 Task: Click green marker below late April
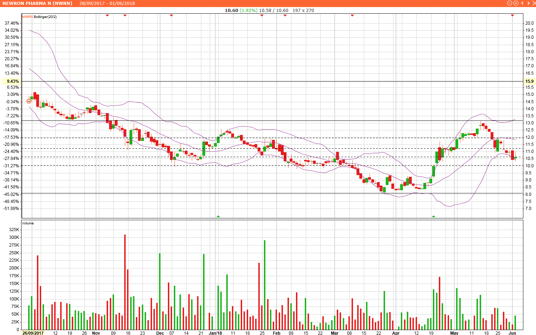point(433,216)
